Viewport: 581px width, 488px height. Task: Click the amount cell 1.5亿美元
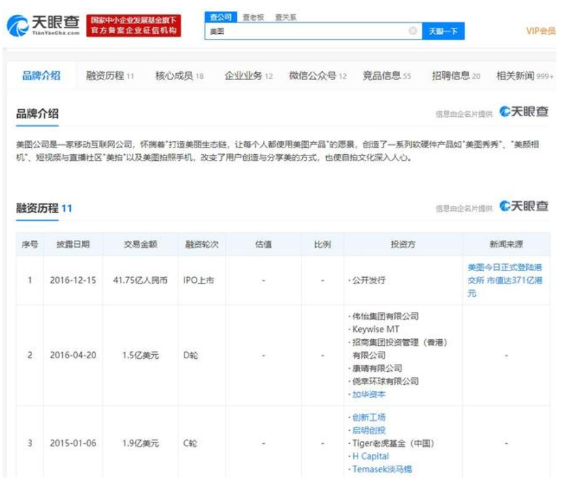coord(140,355)
